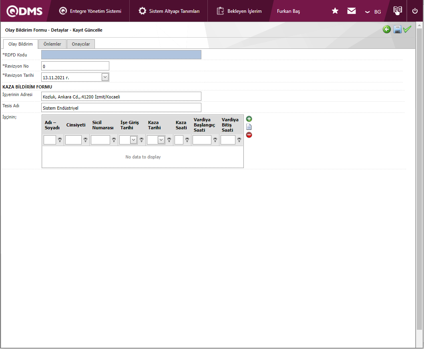Viewport: 424px width, 349px height.
Task: Open messages envelope icon
Action: pos(352,11)
